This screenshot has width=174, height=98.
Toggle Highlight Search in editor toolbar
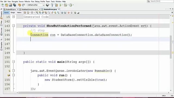point(46,13)
